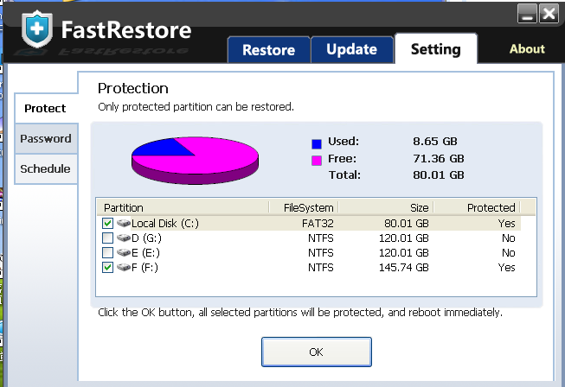
Task: Switch to the Restore tab
Action: click(268, 50)
